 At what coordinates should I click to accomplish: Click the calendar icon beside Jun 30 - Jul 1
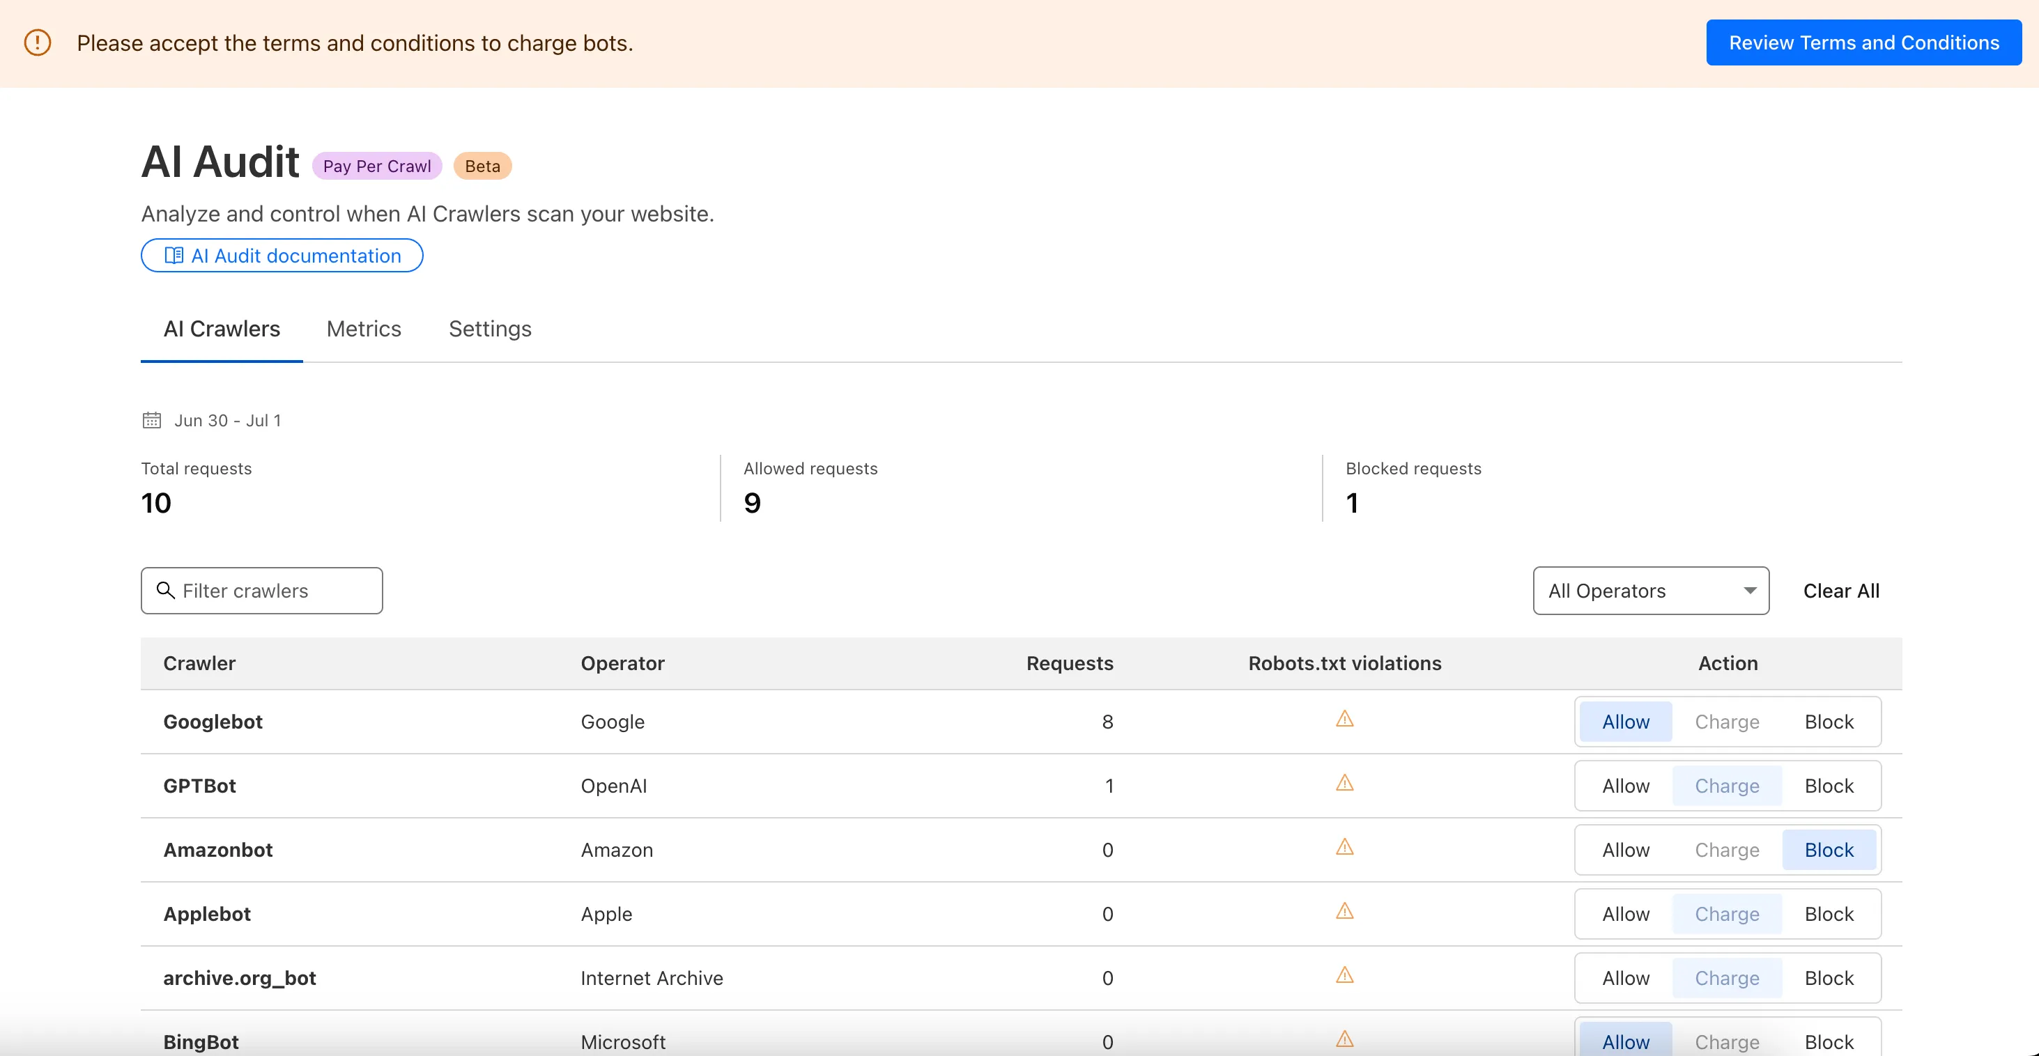point(151,420)
